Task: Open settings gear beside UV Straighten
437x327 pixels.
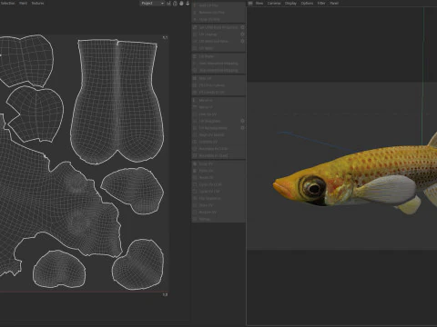Action: (242, 121)
